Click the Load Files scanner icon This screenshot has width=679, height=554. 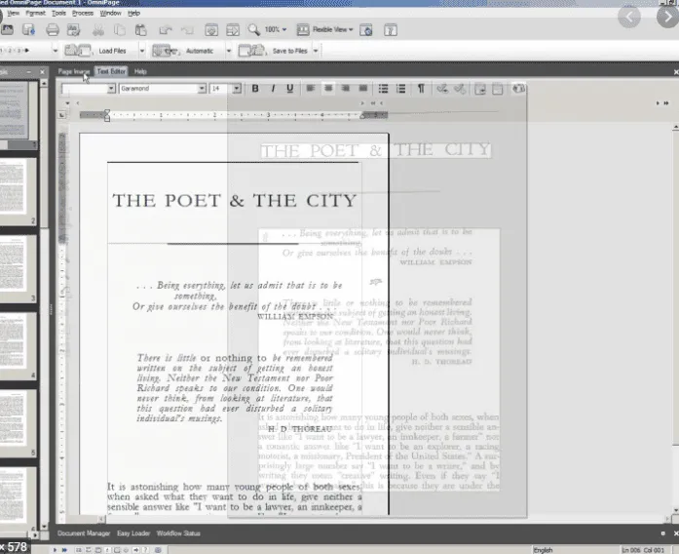tap(78, 51)
